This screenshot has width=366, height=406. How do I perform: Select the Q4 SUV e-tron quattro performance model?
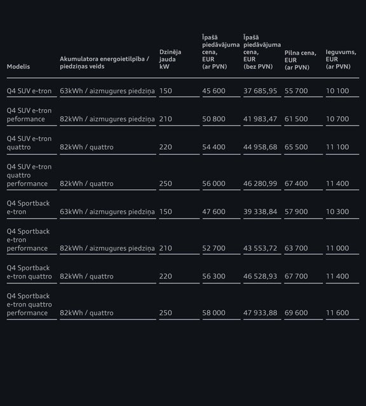[29, 175]
